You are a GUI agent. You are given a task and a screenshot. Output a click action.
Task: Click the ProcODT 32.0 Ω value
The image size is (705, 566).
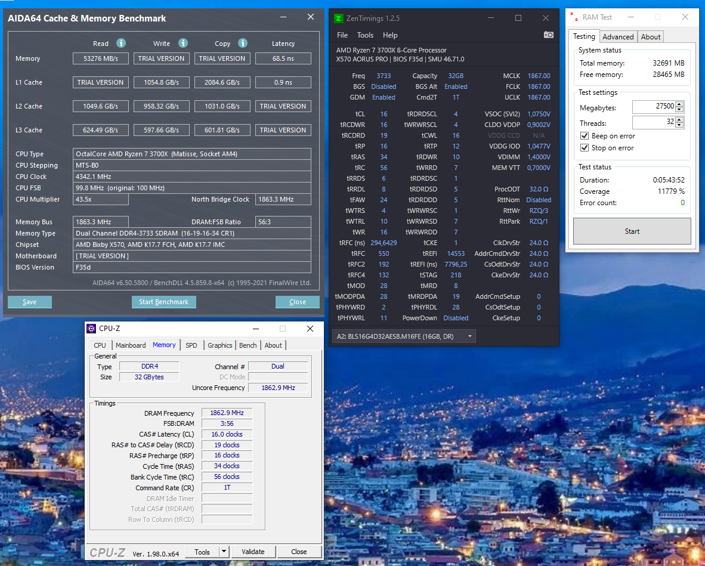click(539, 189)
